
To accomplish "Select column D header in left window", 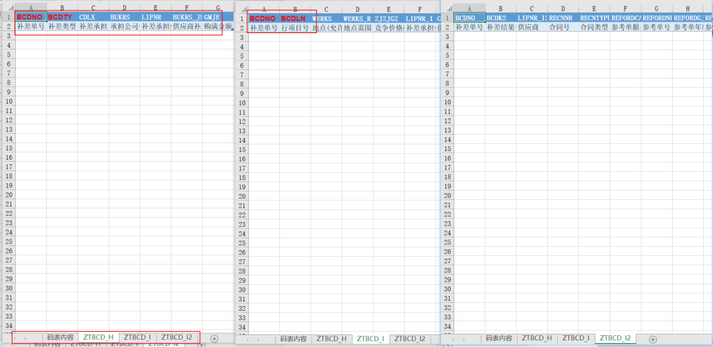I will (x=124, y=8).
